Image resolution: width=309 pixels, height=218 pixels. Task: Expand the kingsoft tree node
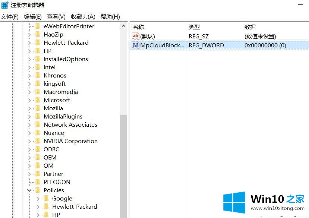[29, 84]
